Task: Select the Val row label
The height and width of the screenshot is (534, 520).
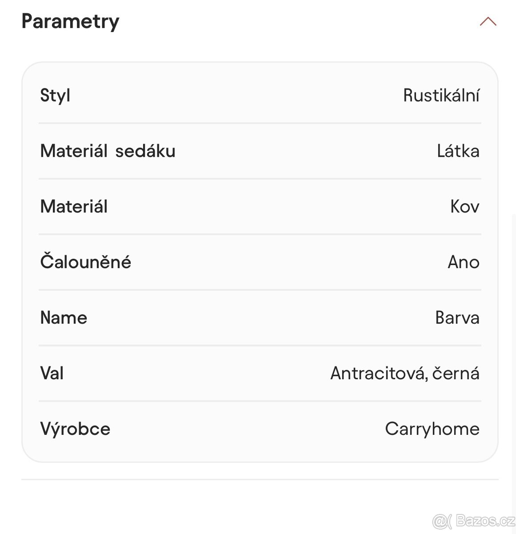Action: tap(52, 373)
